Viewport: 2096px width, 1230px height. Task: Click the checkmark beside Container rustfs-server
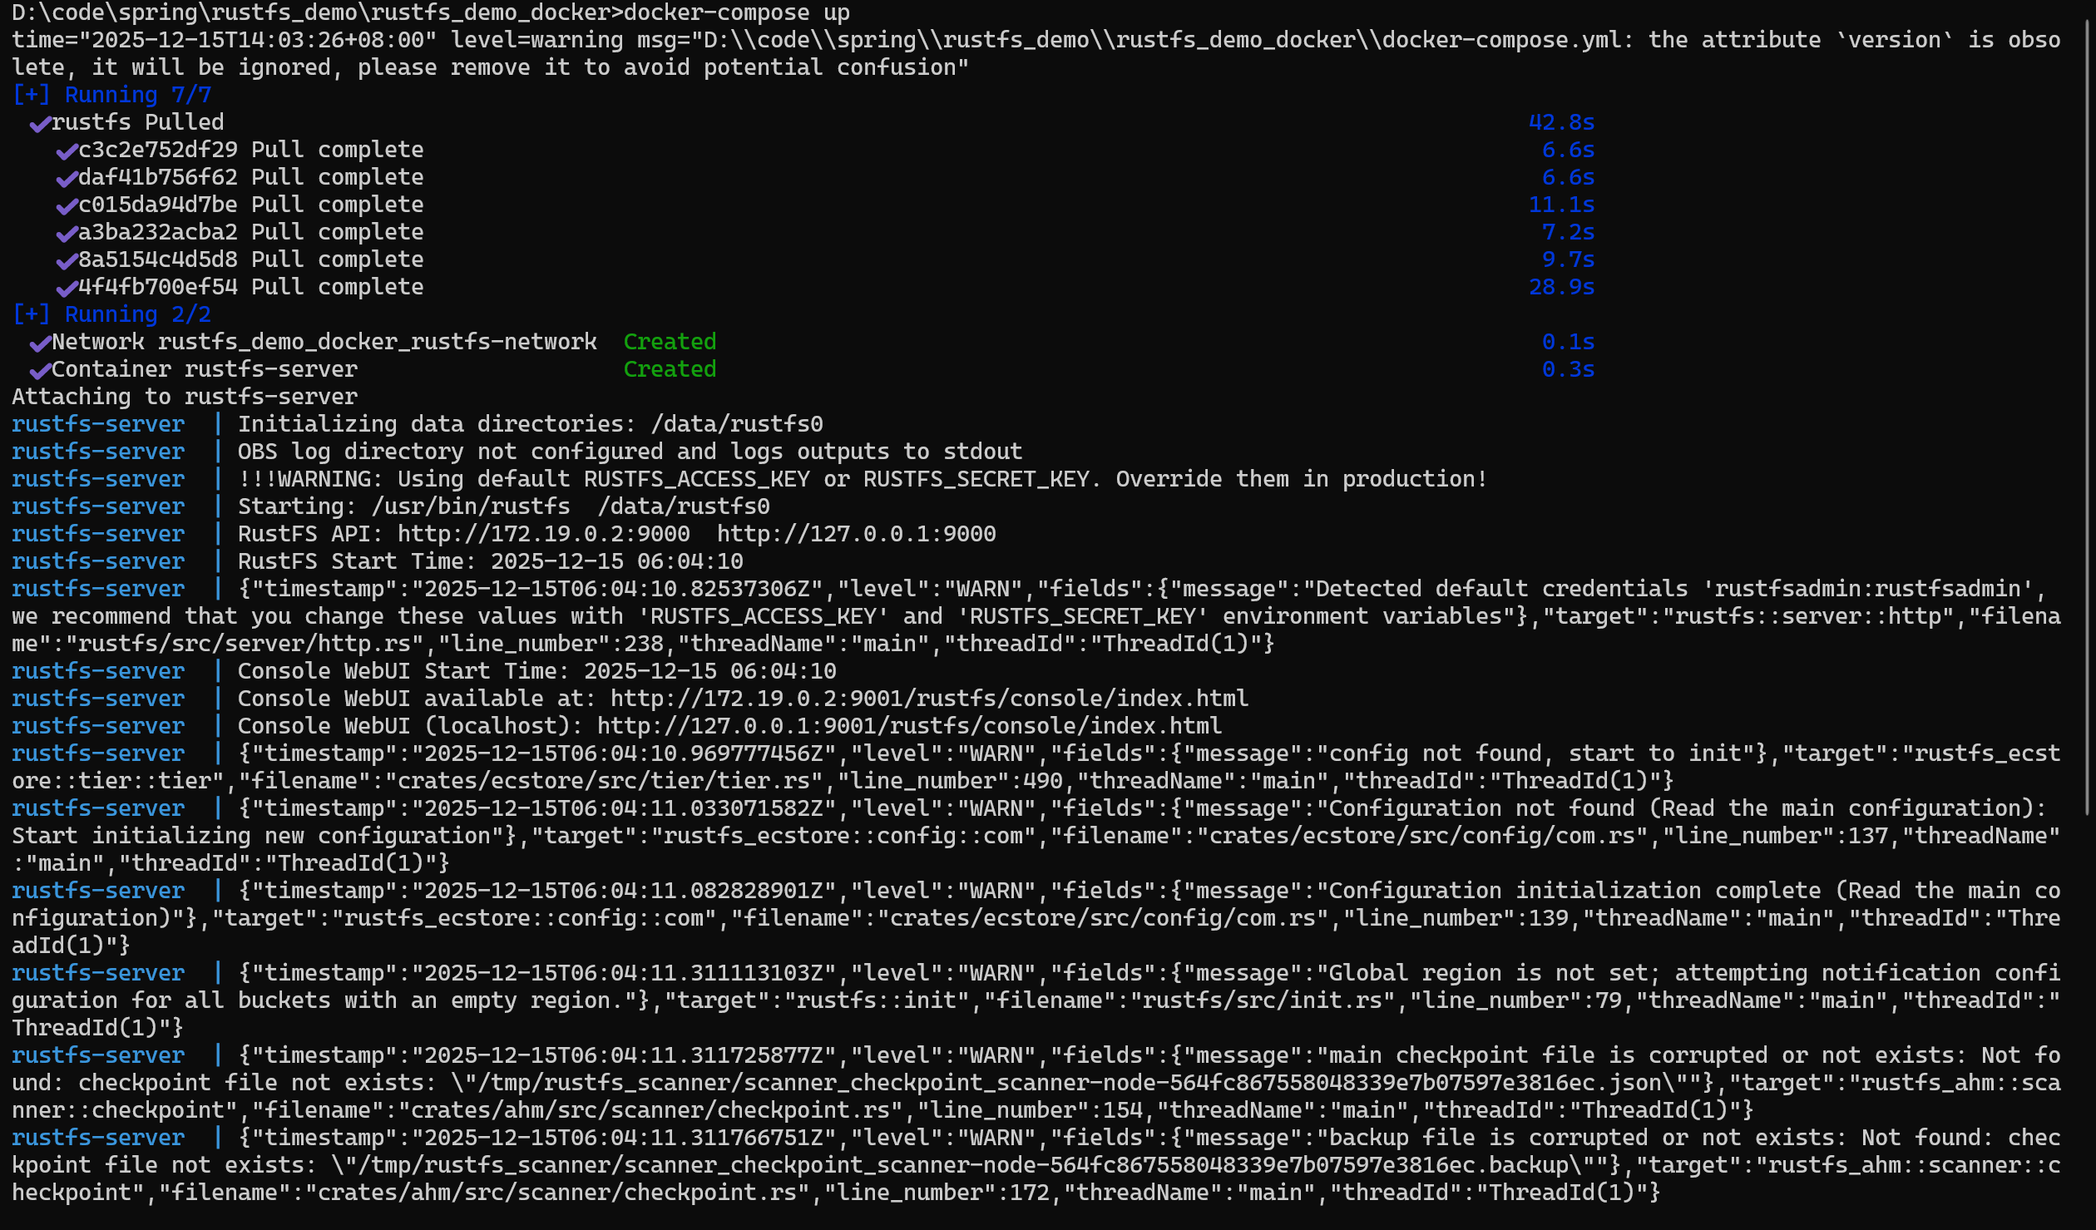click(40, 371)
